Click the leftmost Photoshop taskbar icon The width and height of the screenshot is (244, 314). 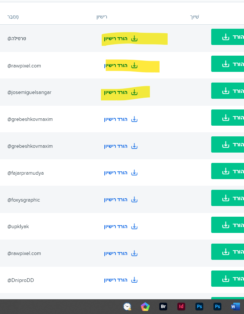pyautogui.click(x=199, y=307)
